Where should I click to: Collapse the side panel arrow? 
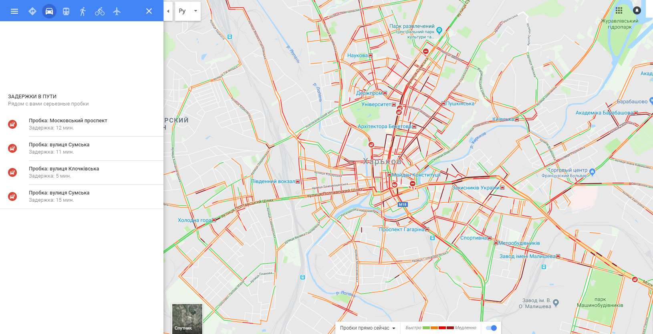coord(168,11)
